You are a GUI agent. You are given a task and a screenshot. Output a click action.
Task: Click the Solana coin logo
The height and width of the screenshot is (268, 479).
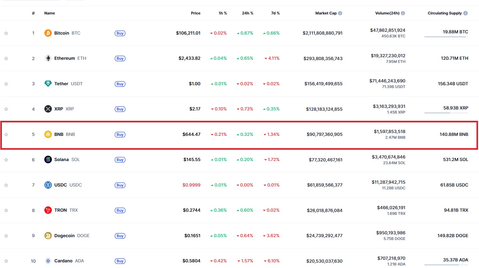(x=48, y=159)
